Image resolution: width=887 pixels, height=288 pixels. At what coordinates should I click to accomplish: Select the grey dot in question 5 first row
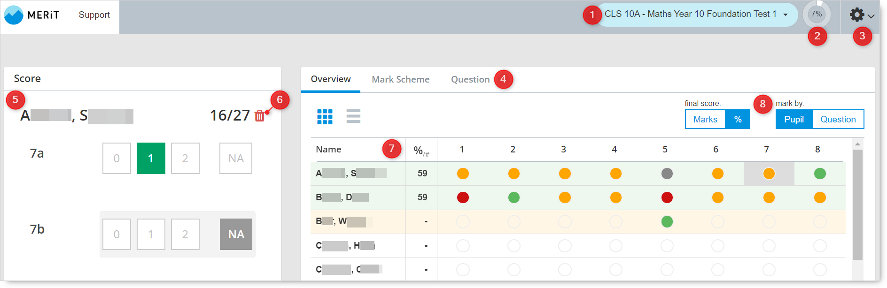click(x=667, y=174)
